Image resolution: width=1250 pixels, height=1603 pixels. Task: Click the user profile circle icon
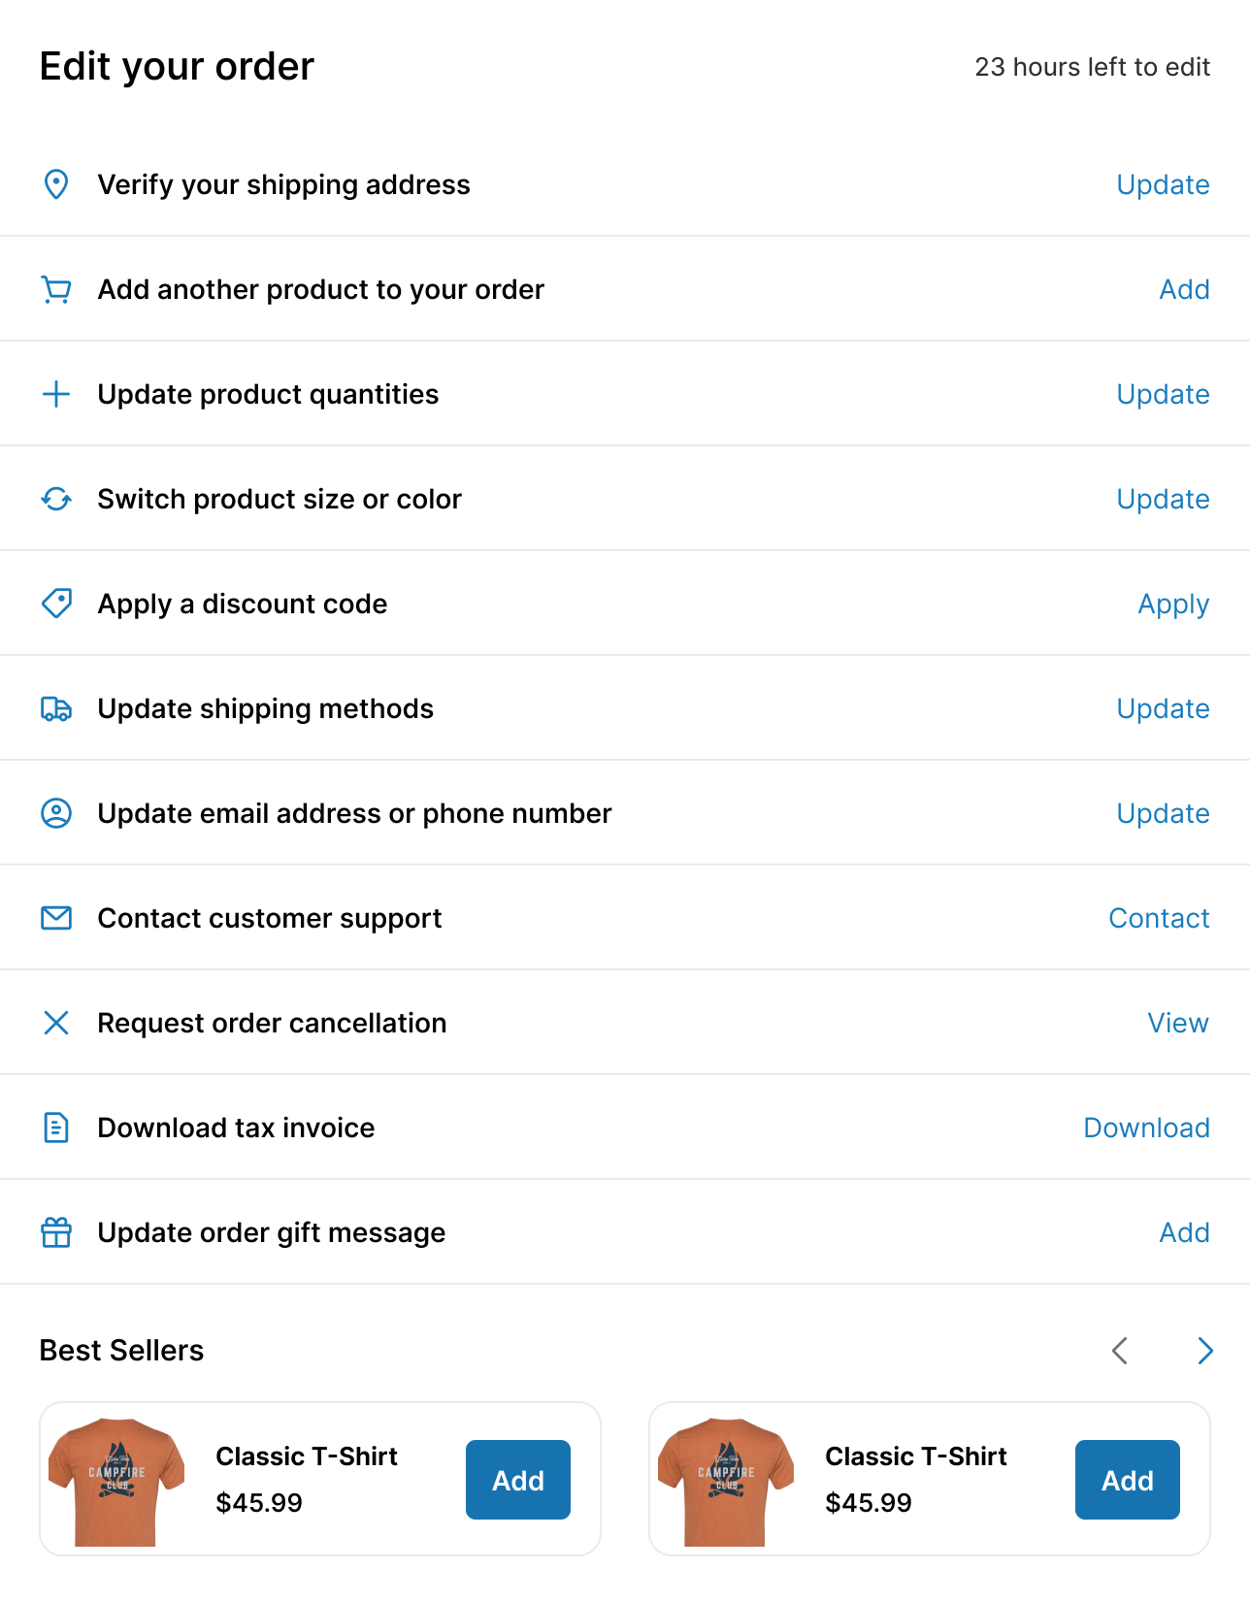point(56,813)
